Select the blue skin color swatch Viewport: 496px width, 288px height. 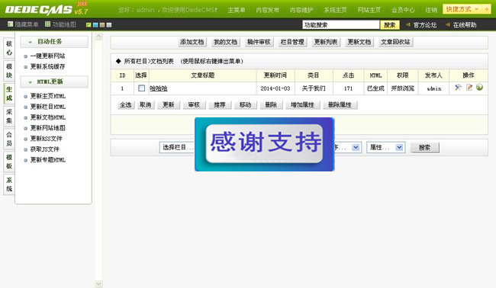[x=95, y=24]
